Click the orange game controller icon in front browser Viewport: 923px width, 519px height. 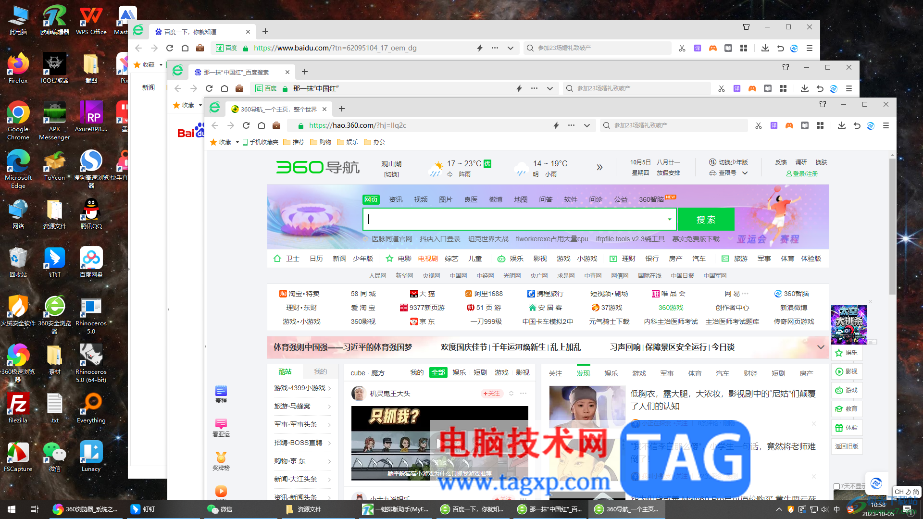coord(789,125)
